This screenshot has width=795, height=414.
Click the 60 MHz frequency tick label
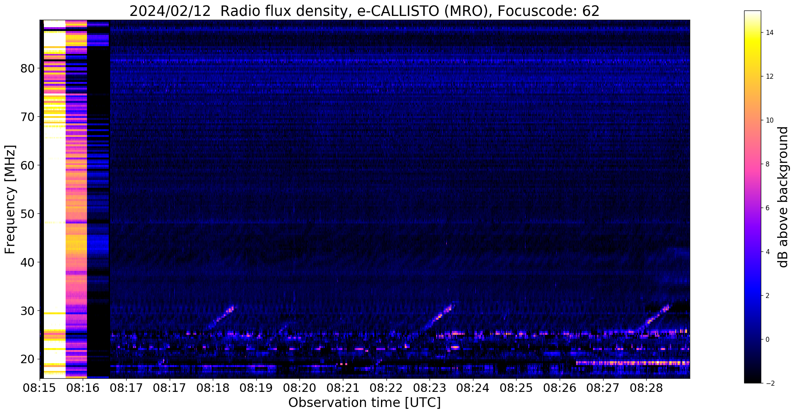[28, 165]
